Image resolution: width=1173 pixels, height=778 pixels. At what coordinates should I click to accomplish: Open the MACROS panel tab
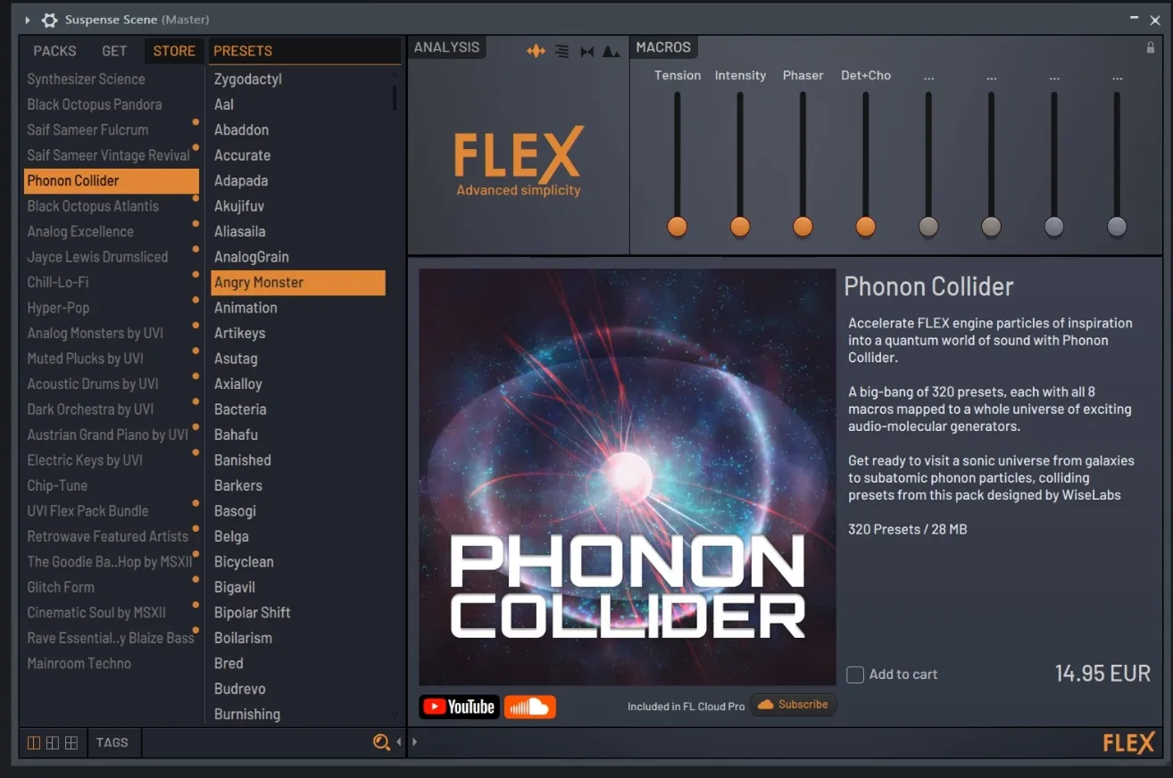[663, 47]
